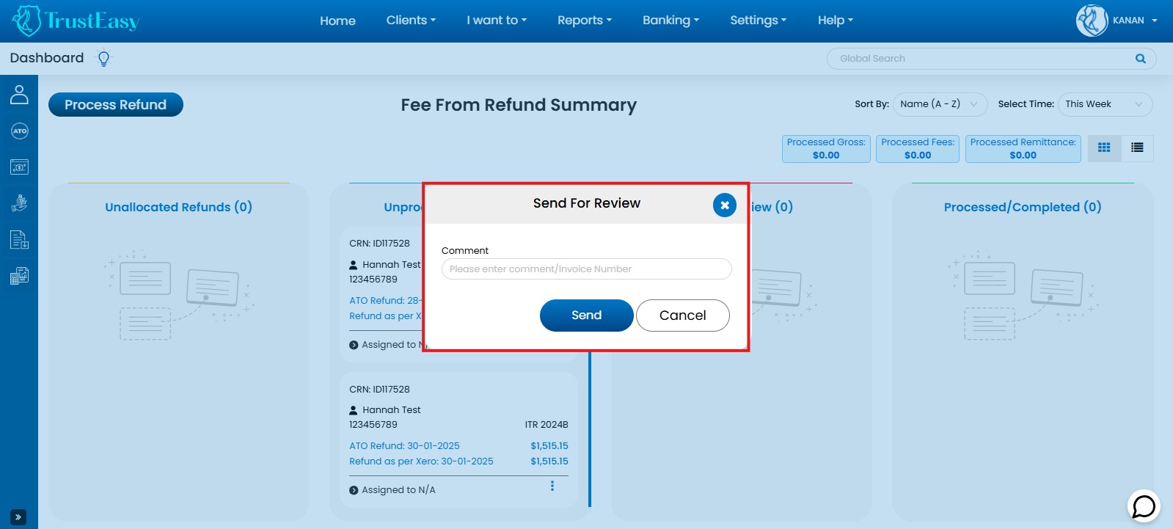Click the user profile sidebar icon
This screenshot has height=529, width=1173.
[x=19, y=95]
